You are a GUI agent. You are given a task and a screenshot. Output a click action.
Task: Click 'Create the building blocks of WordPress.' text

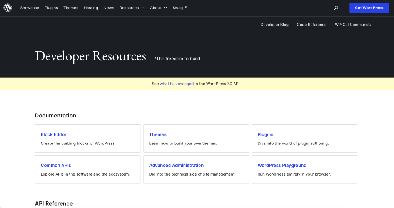[78, 143]
